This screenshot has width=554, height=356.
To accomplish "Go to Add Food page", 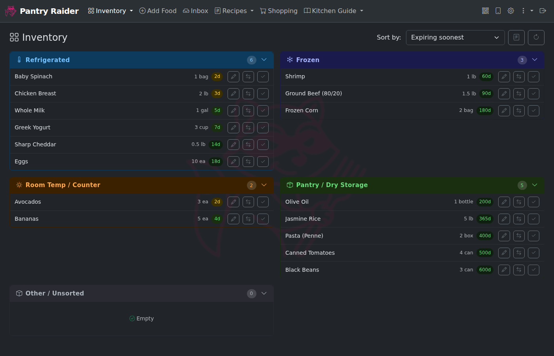I will pyautogui.click(x=158, y=11).
